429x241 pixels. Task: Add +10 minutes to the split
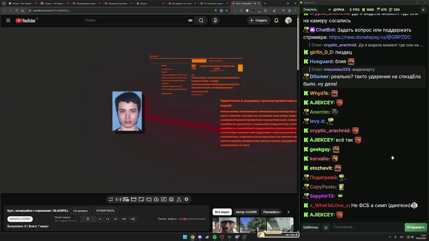(123, 219)
